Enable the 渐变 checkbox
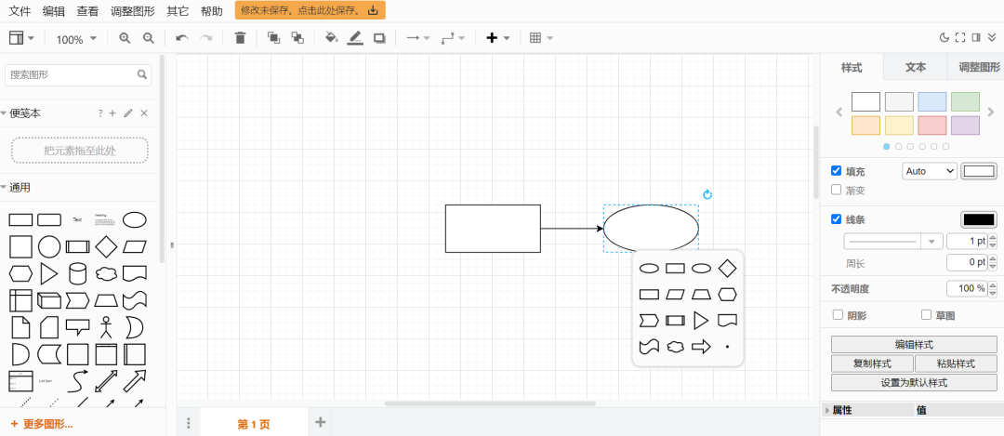The width and height of the screenshot is (1004, 436). coord(836,190)
